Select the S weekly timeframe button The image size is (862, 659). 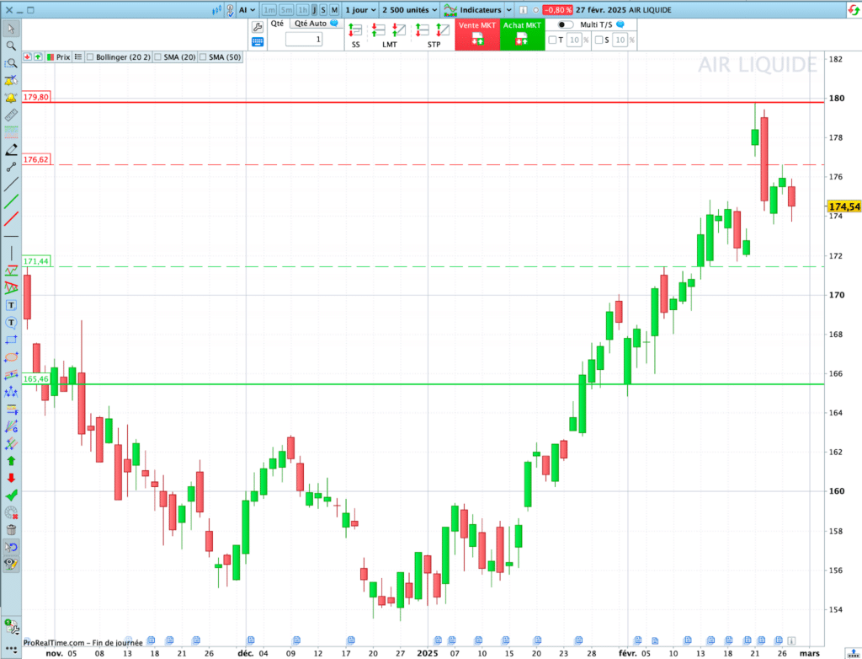point(323,10)
